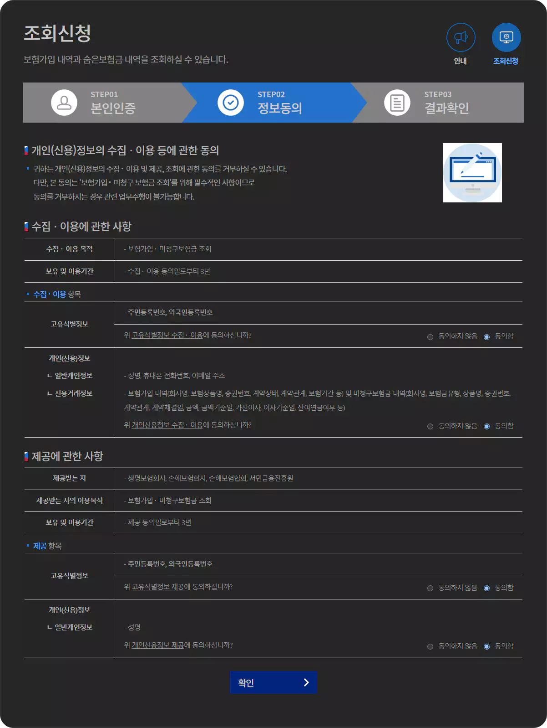Select 동의함 for 고유식별정보 수집·이용

[486, 337]
